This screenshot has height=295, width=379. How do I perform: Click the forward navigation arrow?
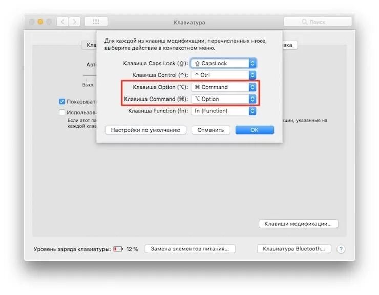coord(74,22)
